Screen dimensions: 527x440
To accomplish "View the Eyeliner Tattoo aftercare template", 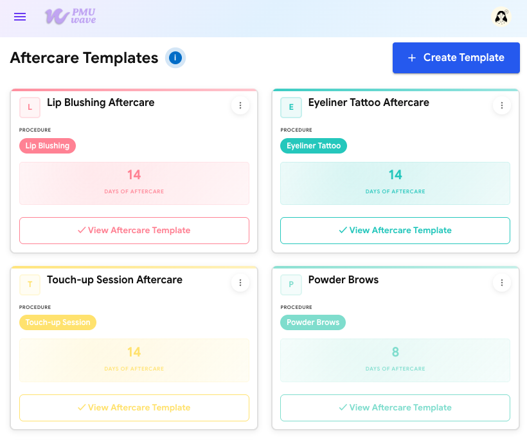I will 395,230.
